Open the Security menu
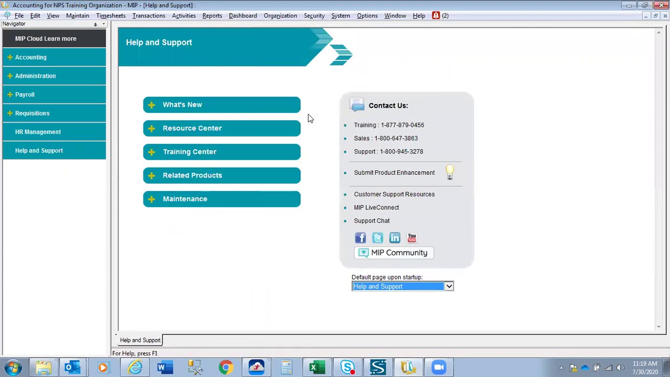 pyautogui.click(x=314, y=16)
